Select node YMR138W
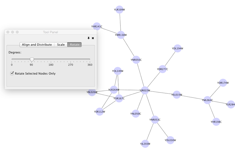 [x=121, y=35]
